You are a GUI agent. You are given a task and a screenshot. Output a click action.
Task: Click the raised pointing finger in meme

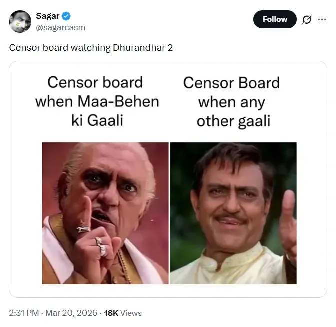click(x=87, y=212)
